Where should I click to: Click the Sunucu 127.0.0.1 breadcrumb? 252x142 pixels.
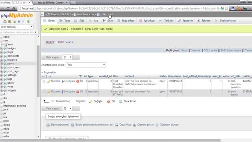(59, 15)
